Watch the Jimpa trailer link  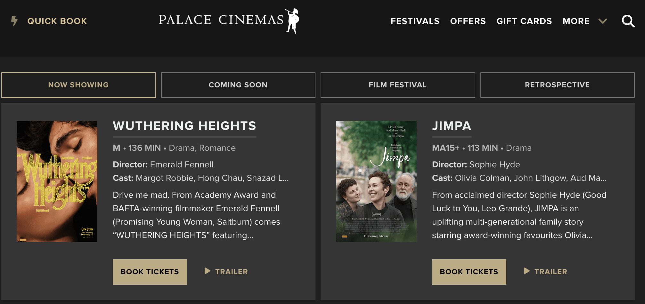click(551, 272)
